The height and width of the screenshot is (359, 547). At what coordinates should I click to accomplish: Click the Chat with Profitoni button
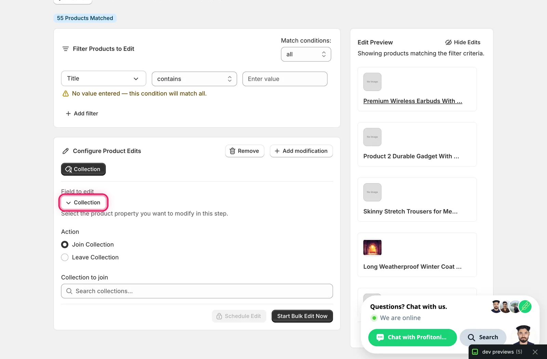click(413, 337)
